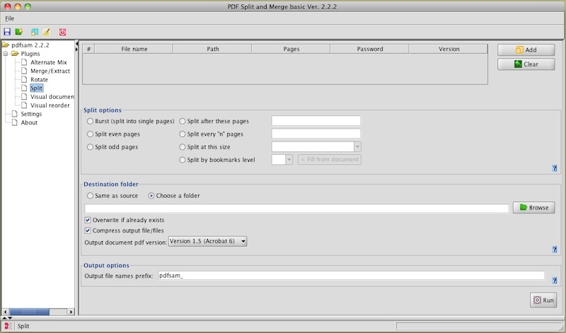Open the File menu

click(x=10, y=18)
